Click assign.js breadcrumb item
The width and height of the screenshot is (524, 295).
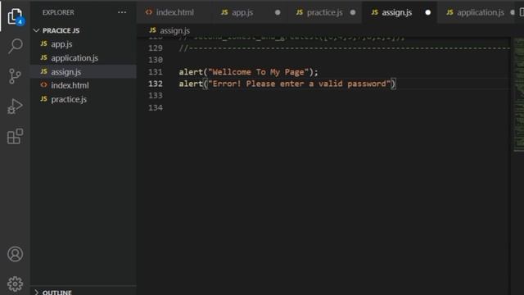coord(169,30)
